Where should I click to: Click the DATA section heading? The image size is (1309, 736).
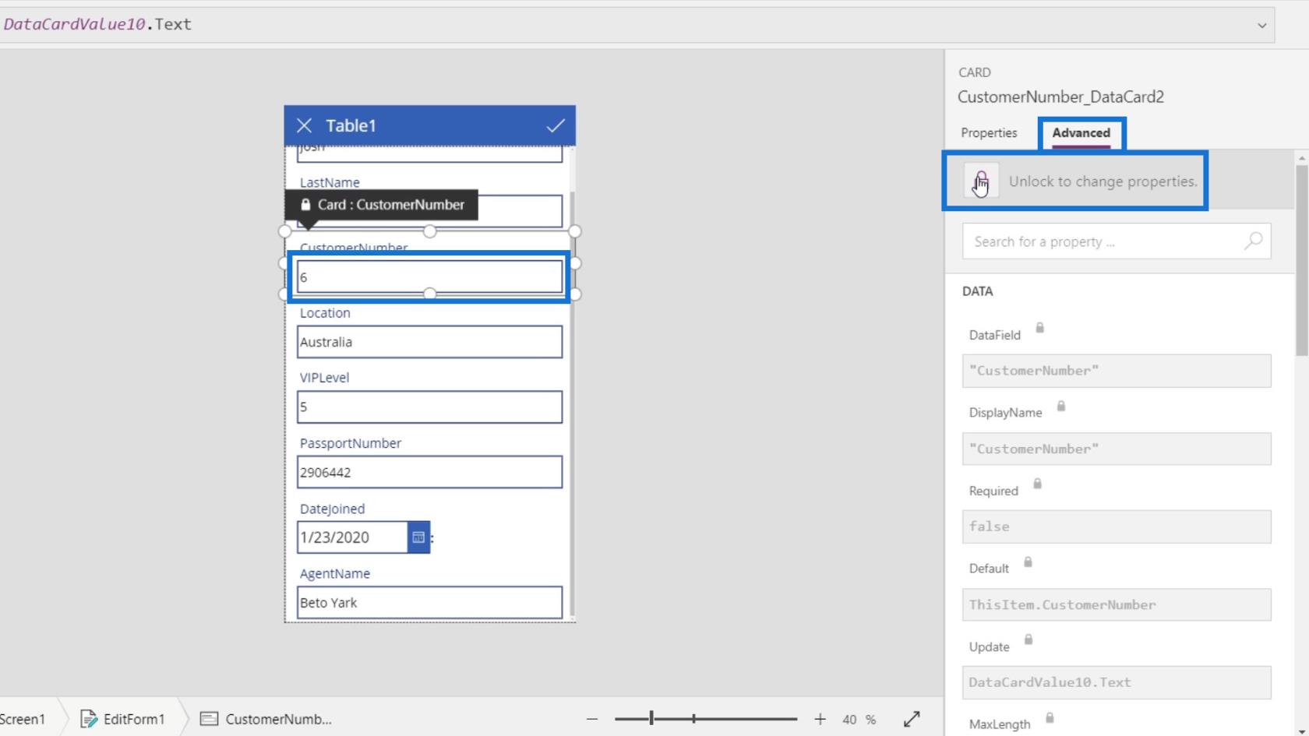tap(977, 291)
